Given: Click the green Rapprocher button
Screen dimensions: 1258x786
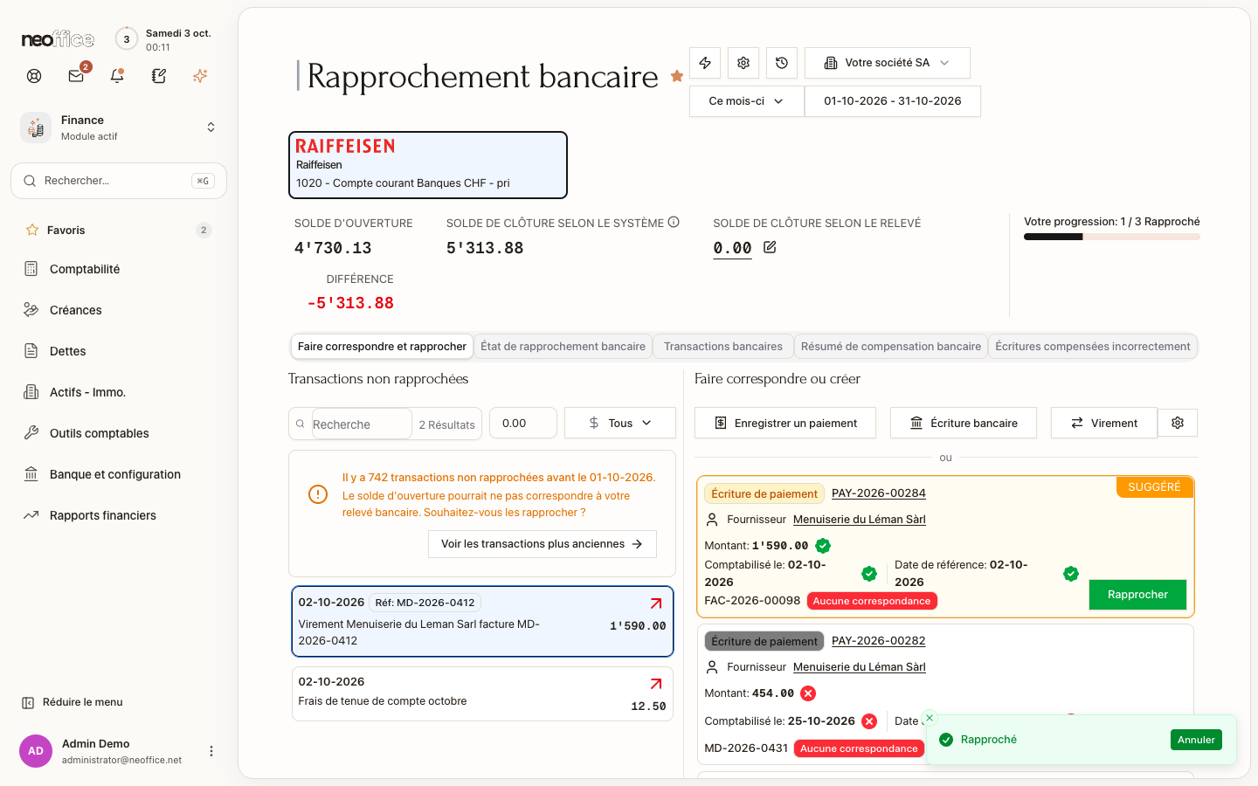Looking at the screenshot, I should coord(1137,595).
